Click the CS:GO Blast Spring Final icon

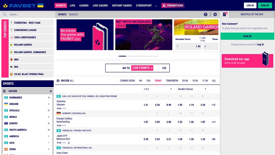(x=11, y=74)
